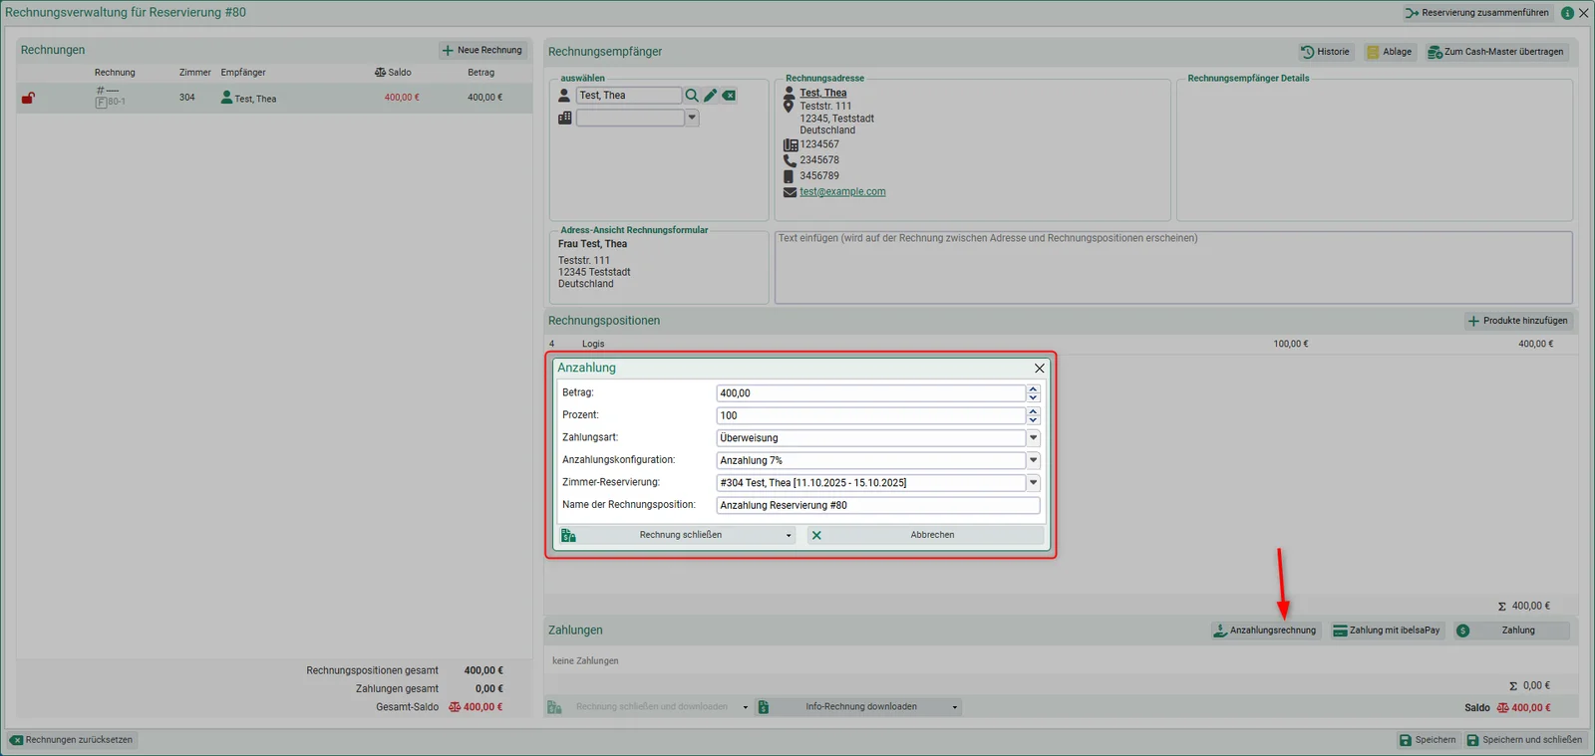1595x756 pixels.
Task: Click the Zahlung button
Action: [1511, 630]
